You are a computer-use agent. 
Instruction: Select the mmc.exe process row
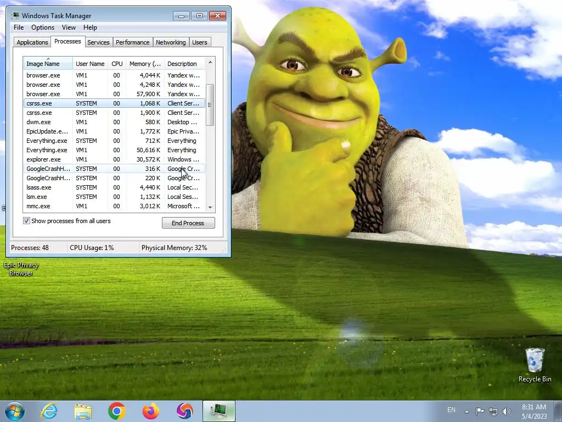(x=114, y=206)
